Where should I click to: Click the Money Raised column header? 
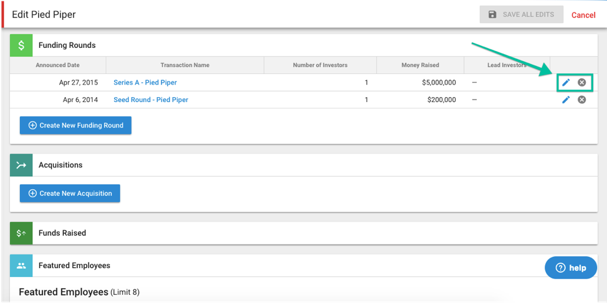tap(421, 65)
